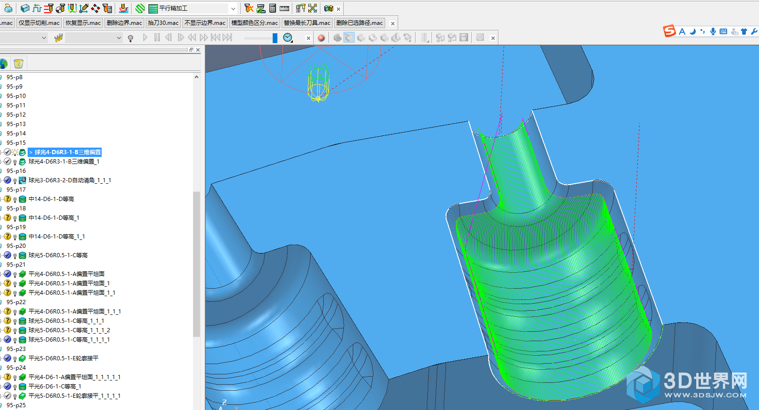The image size is (759, 410).
Task: Click the Sogou input method S icon
Action: 670,31
